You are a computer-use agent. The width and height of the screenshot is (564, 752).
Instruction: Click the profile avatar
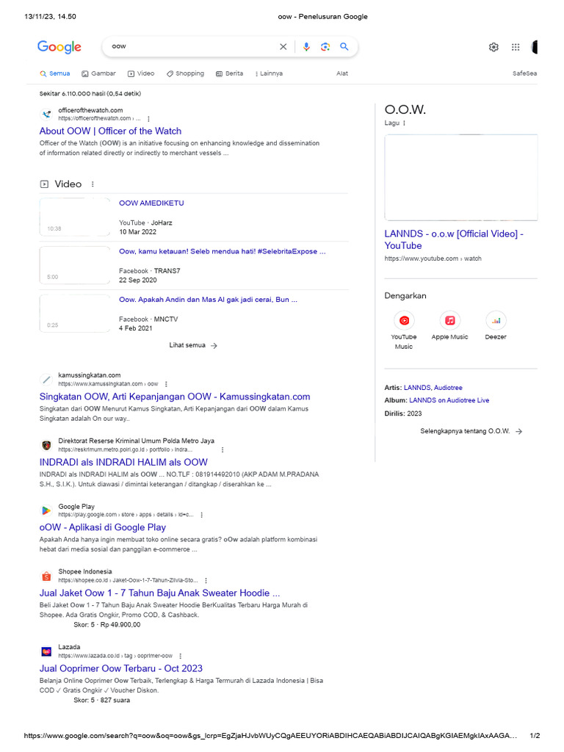point(535,47)
